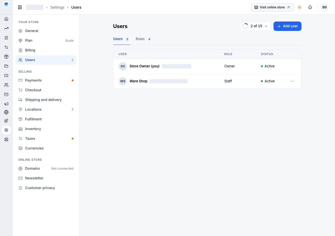335x236 pixels.
Task: Switch to the Roles tab
Action: pos(143,39)
